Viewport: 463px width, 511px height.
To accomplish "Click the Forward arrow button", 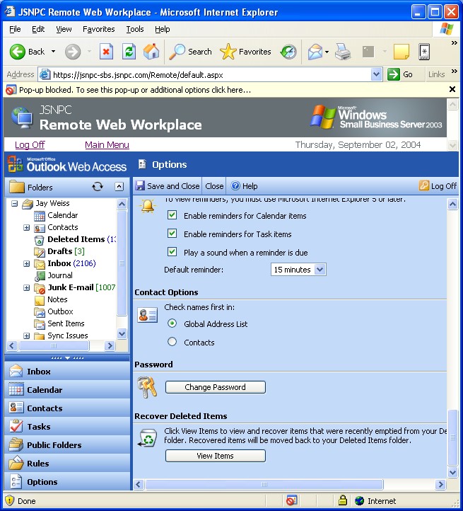I will (73, 52).
